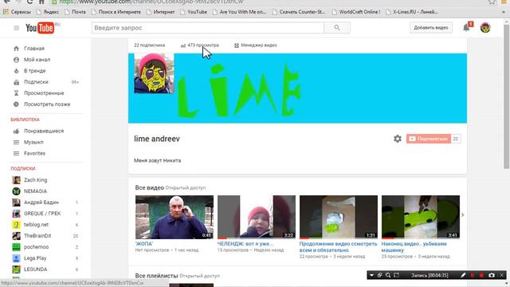510x287 pixels.
Task: Click the ЧЕЛЕНДЖ: вот я уже... video title
Action: 245,244
